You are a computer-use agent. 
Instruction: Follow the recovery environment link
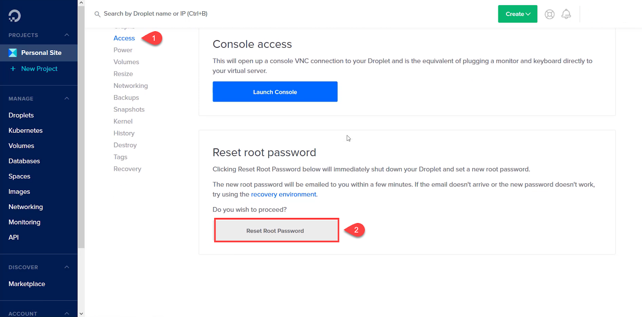[284, 194]
